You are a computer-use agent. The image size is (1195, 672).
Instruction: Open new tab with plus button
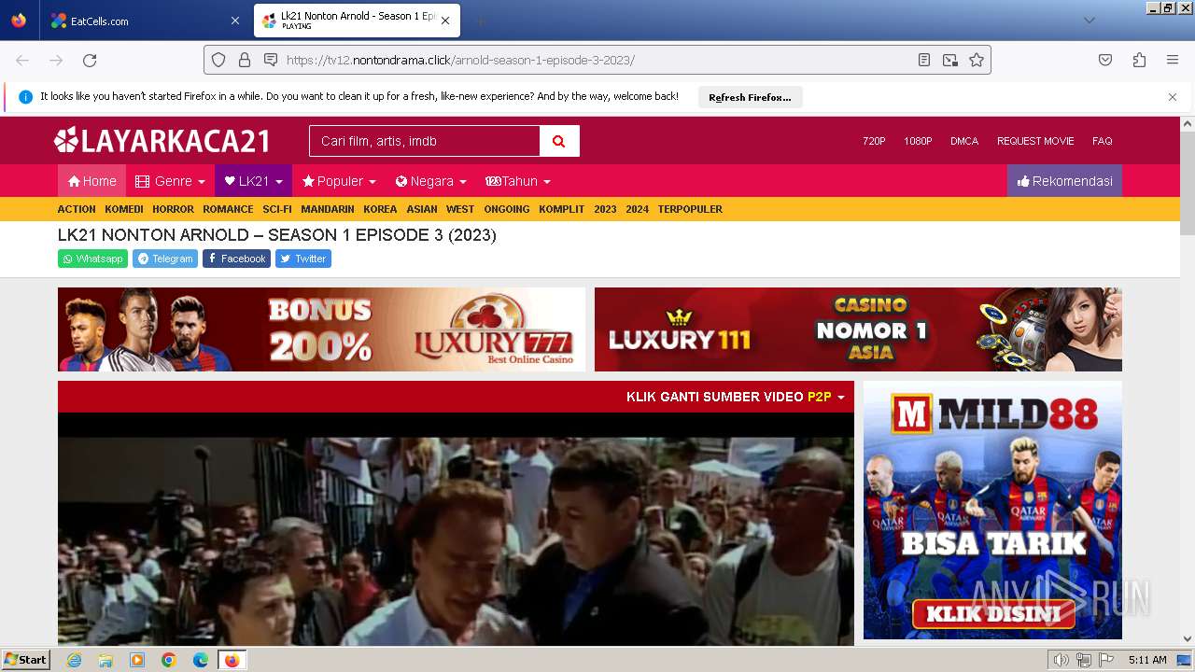(480, 21)
